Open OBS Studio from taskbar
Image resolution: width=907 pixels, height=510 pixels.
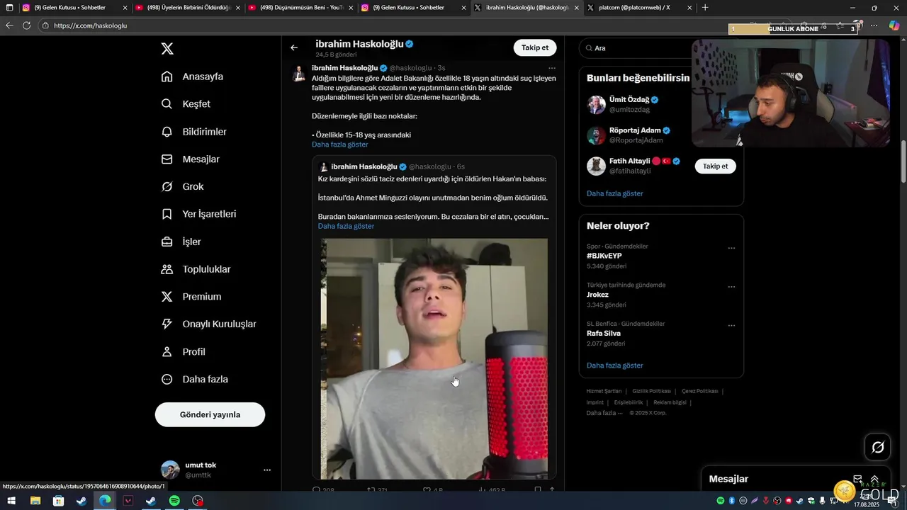[x=198, y=501]
